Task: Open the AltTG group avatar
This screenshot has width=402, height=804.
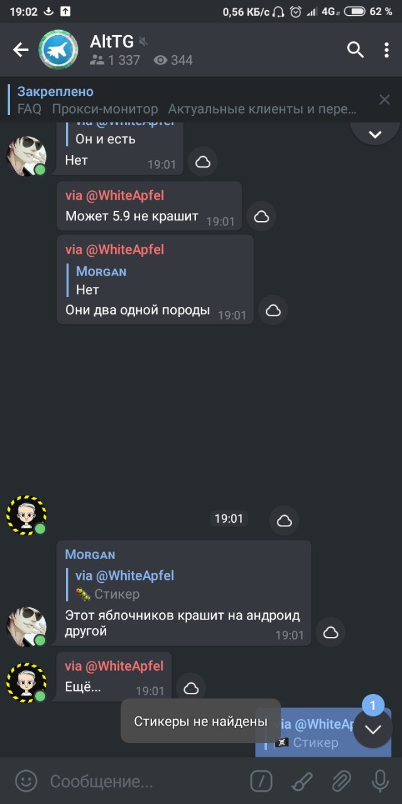Action: (x=58, y=50)
